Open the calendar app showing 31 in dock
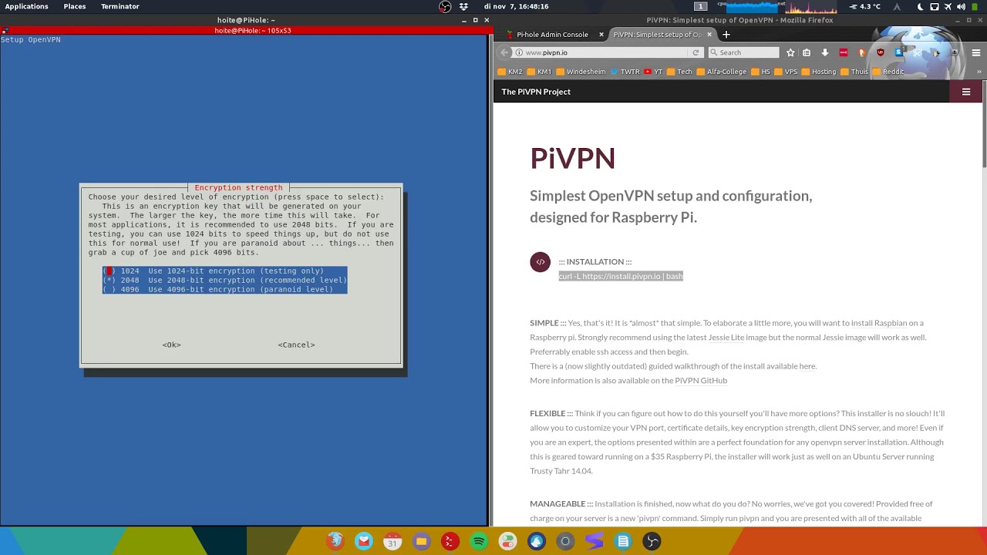The width and height of the screenshot is (987, 555). tap(392, 541)
